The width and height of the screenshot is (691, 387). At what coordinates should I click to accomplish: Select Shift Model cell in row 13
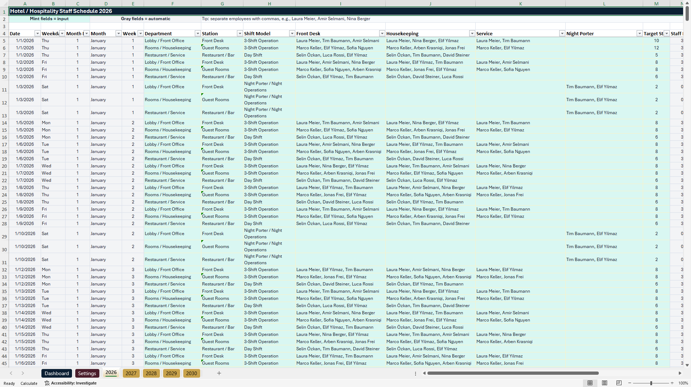click(x=269, y=113)
